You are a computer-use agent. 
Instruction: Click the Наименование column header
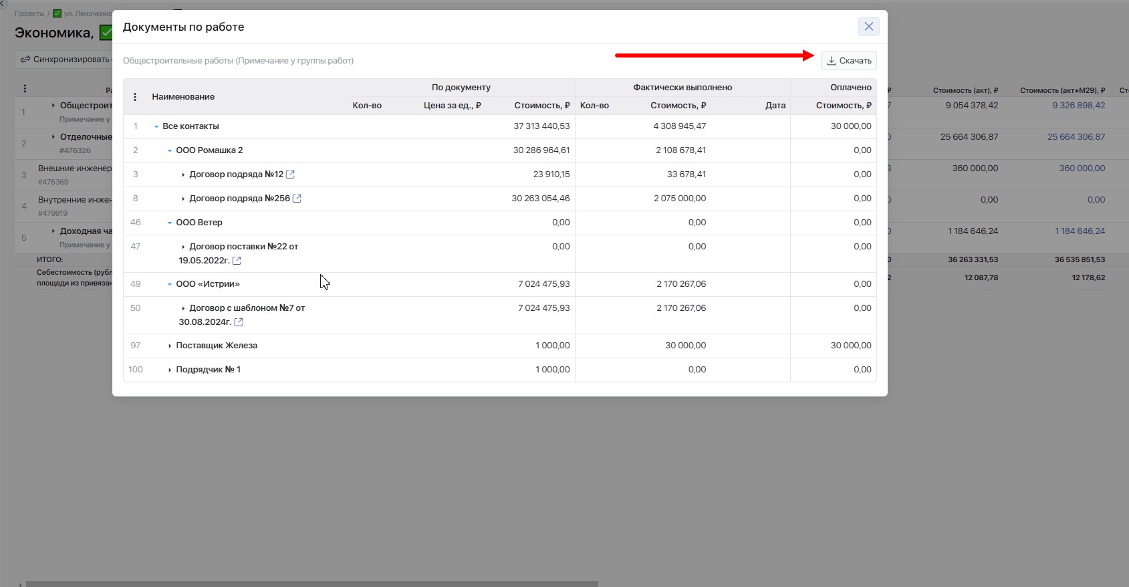click(x=183, y=97)
